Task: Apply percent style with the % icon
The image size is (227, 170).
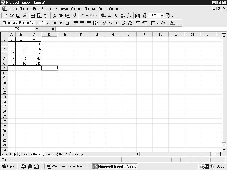Action: 110,23
